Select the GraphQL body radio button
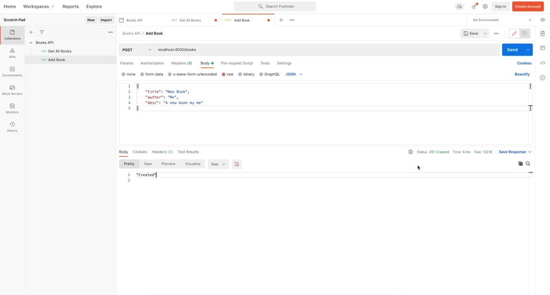 [261, 74]
